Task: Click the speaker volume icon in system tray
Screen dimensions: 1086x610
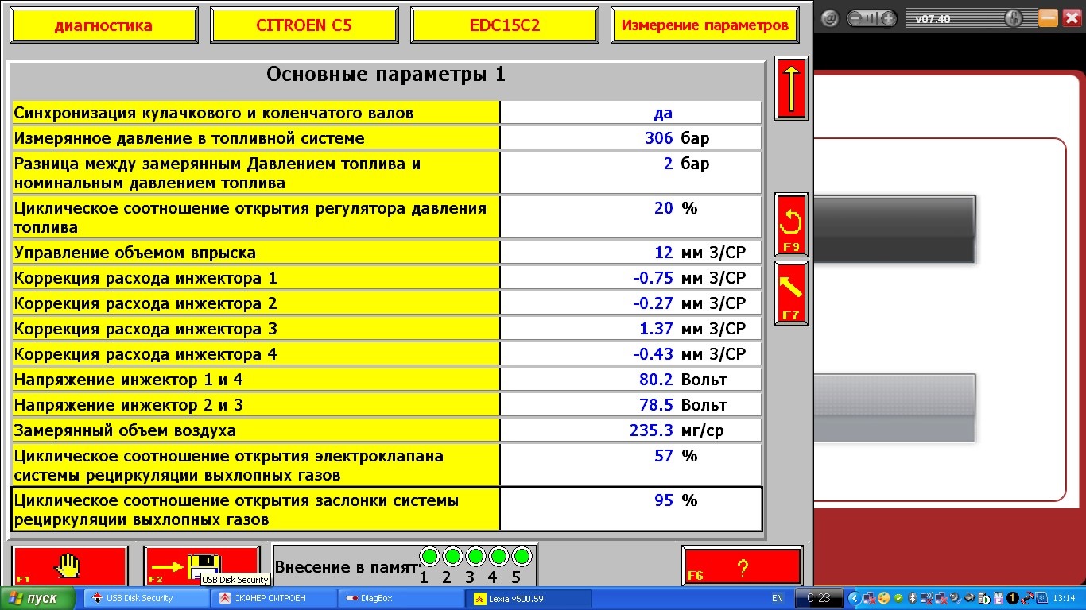Action: [955, 598]
